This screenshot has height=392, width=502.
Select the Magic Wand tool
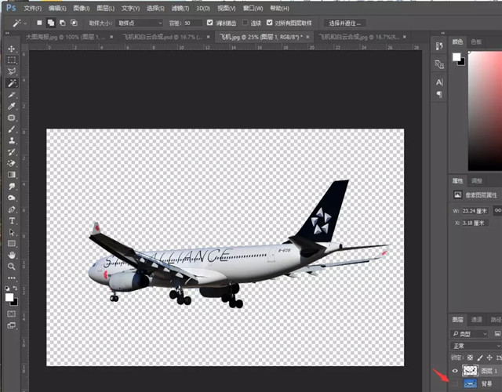point(12,82)
